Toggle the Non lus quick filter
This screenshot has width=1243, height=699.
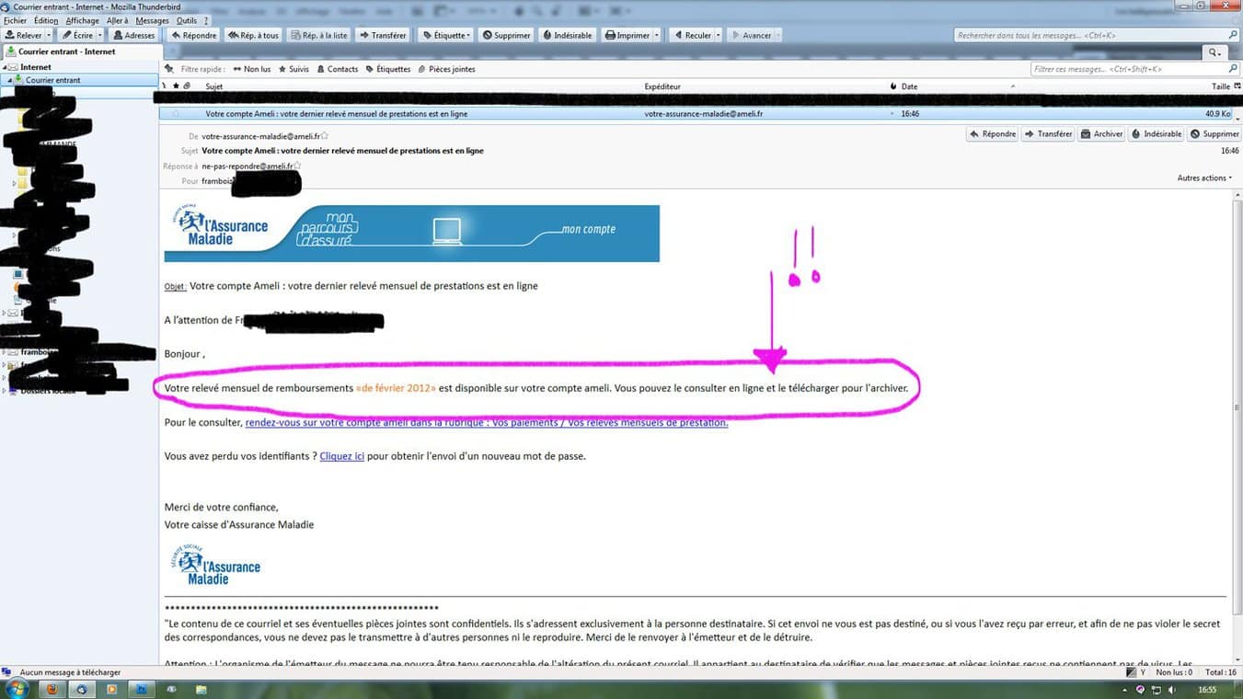251,69
